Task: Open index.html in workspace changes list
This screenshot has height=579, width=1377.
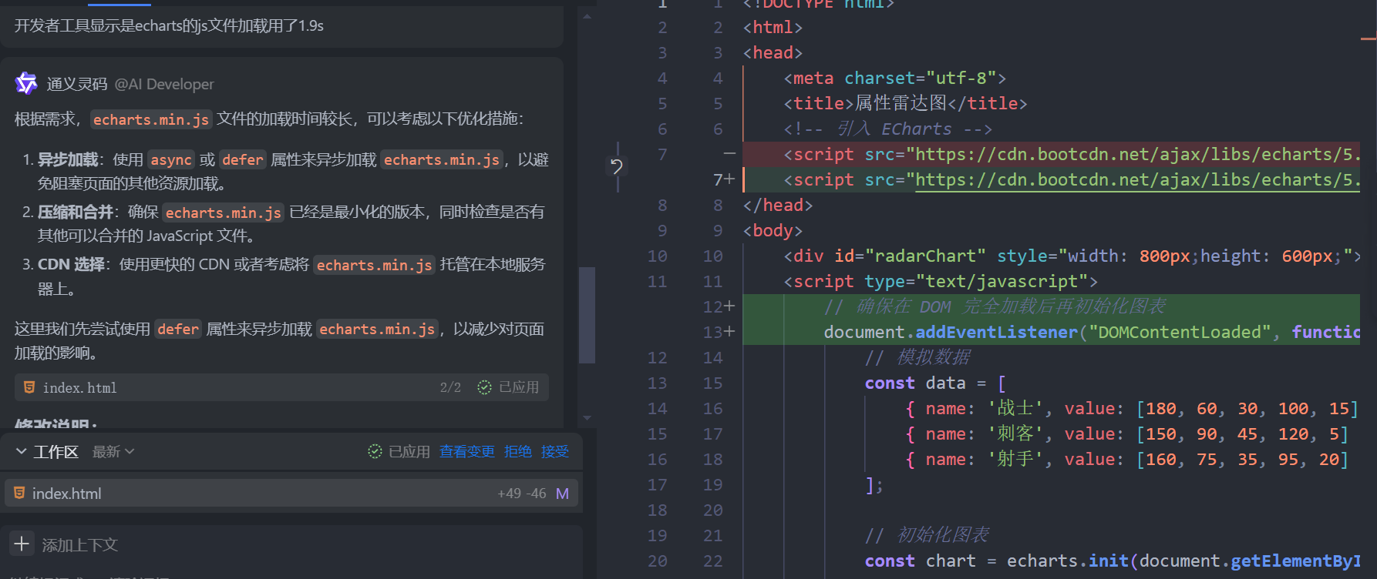Action: pyautogui.click(x=291, y=494)
